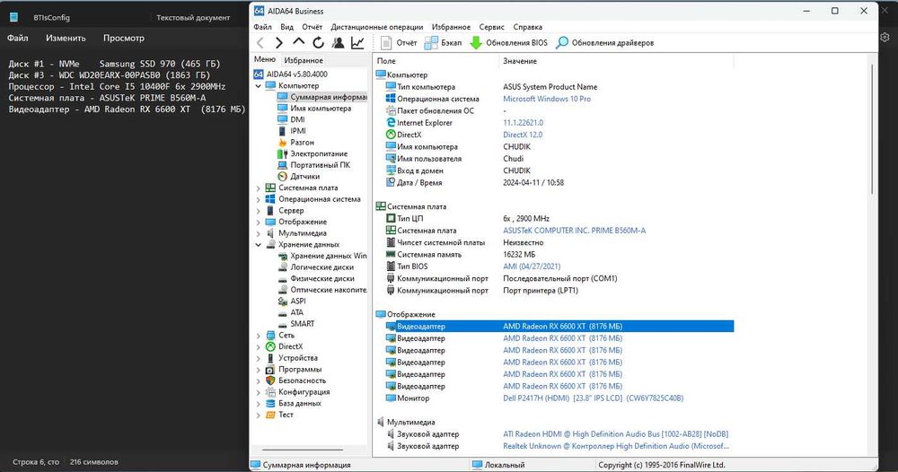898x472 pixels.
Task: Open the Сервис menu
Action: click(x=492, y=27)
